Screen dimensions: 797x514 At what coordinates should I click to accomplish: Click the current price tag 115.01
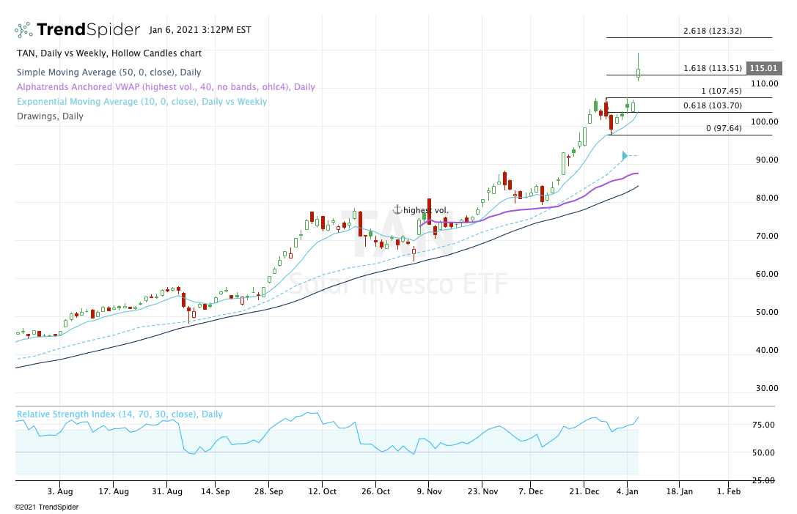point(763,68)
